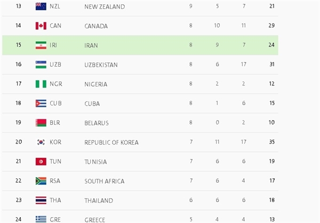This screenshot has width=320, height=223.
Task: Click the Canada flag icon
Action: coord(41,26)
